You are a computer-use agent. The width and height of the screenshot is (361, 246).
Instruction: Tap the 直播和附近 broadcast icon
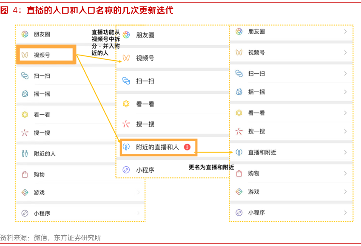pos(239,152)
